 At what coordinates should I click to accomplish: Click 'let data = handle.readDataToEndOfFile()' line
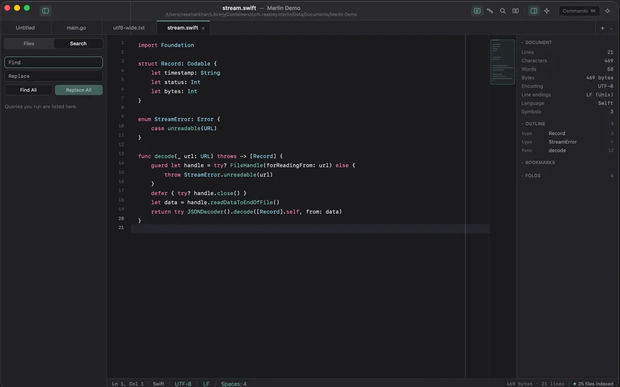[215, 202]
